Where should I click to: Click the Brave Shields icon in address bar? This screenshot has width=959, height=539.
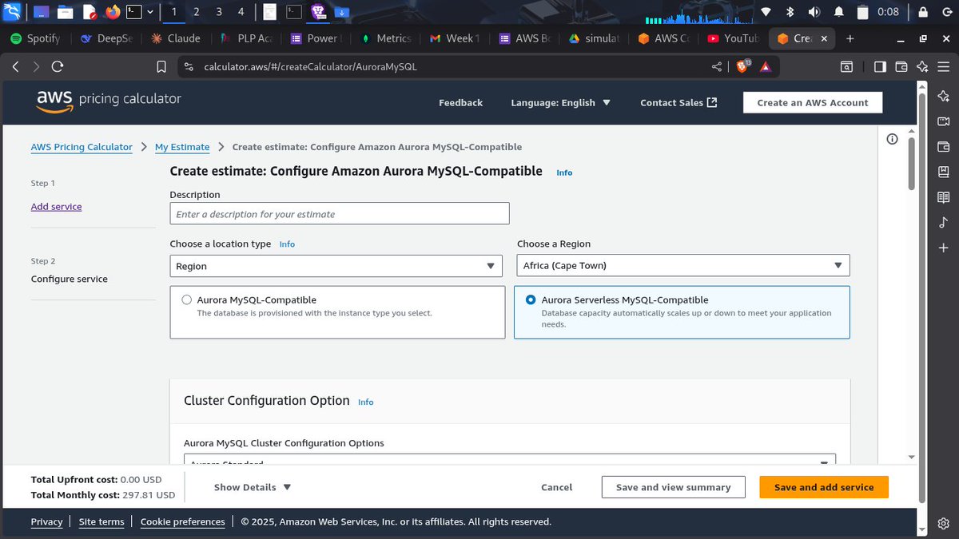[742, 66]
